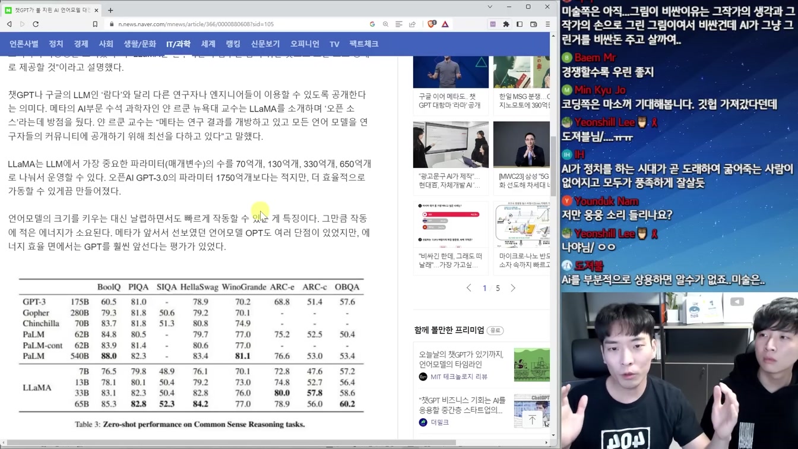The width and height of the screenshot is (798, 449).
Task: Go to previous page of related articles
Action: (469, 288)
